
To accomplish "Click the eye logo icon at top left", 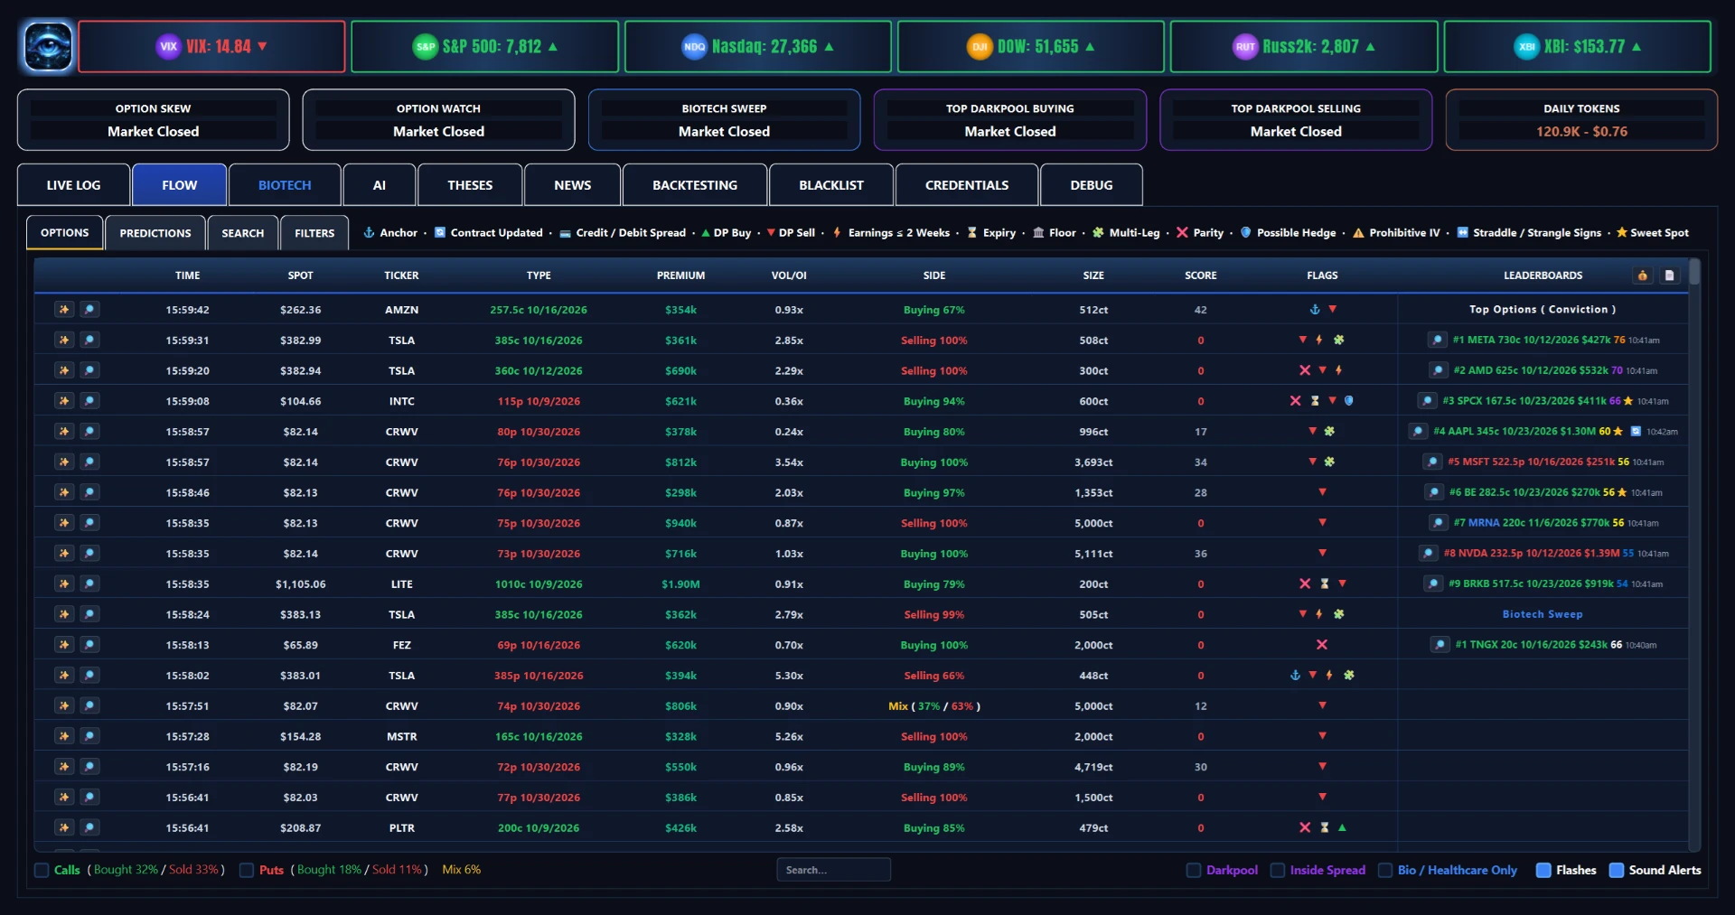I will (x=47, y=46).
